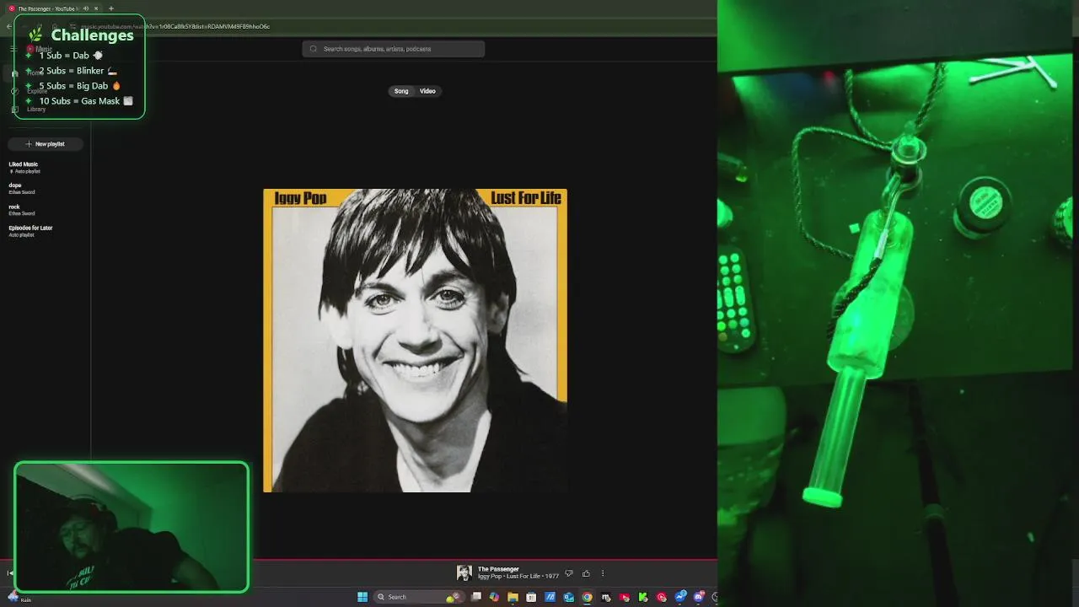
Task: Click the song title The Passenger
Action: pos(498,569)
